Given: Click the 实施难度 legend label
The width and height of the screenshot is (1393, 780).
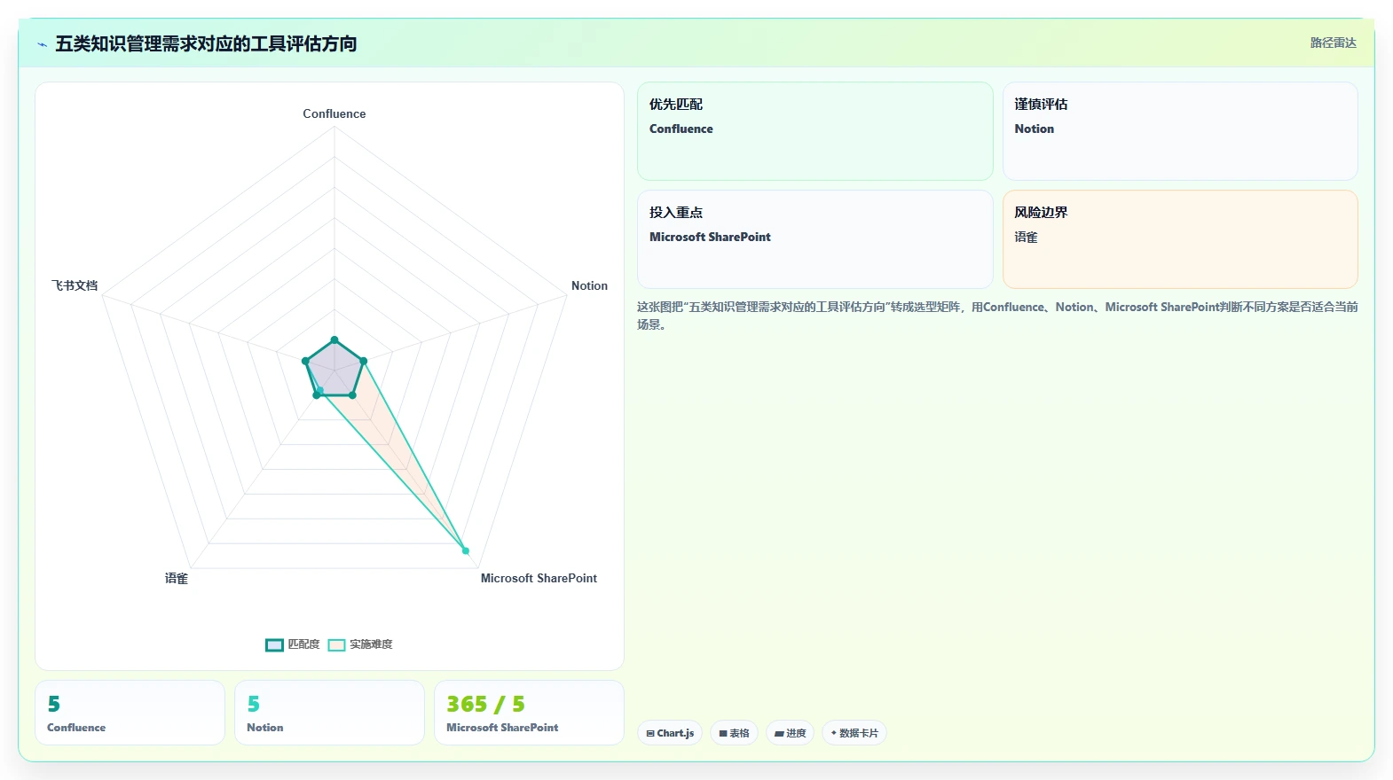Looking at the screenshot, I should (371, 644).
